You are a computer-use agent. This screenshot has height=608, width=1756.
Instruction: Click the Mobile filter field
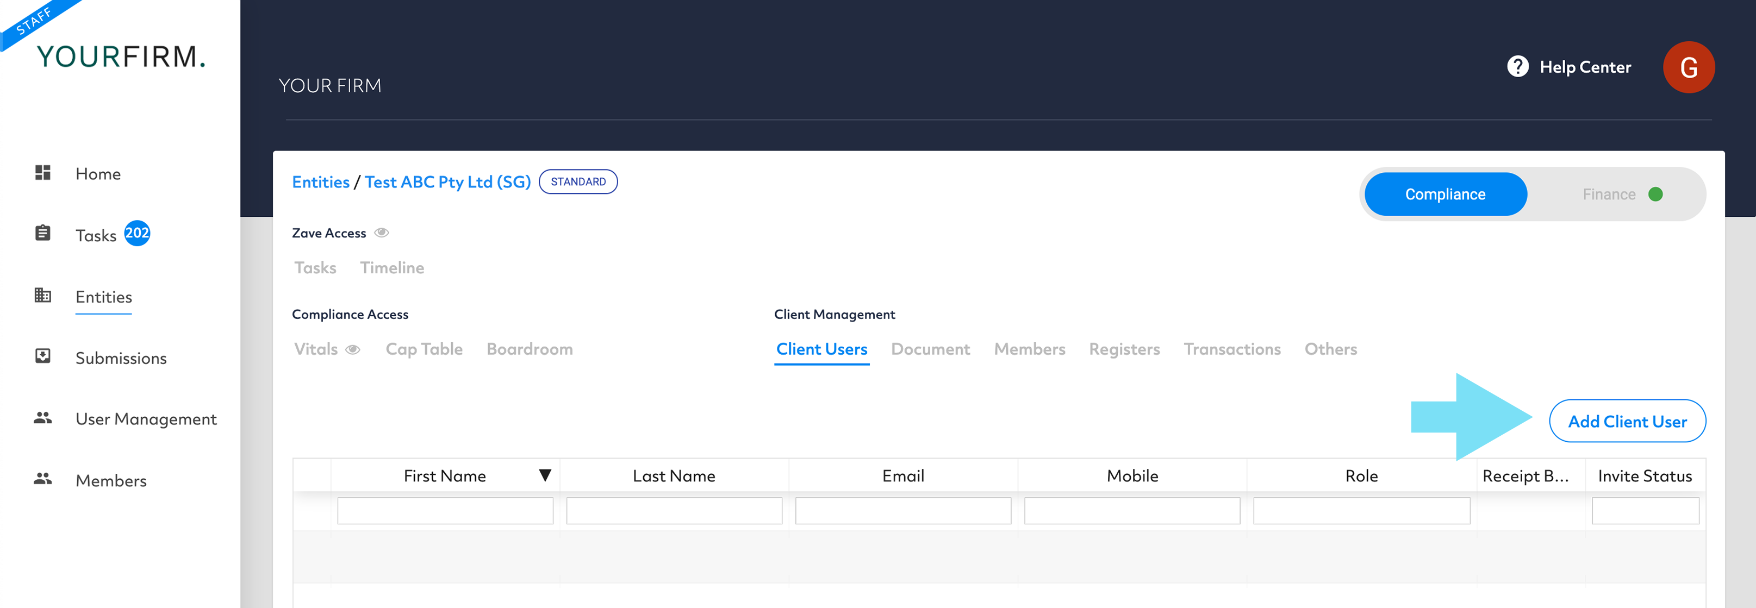coord(1132,511)
